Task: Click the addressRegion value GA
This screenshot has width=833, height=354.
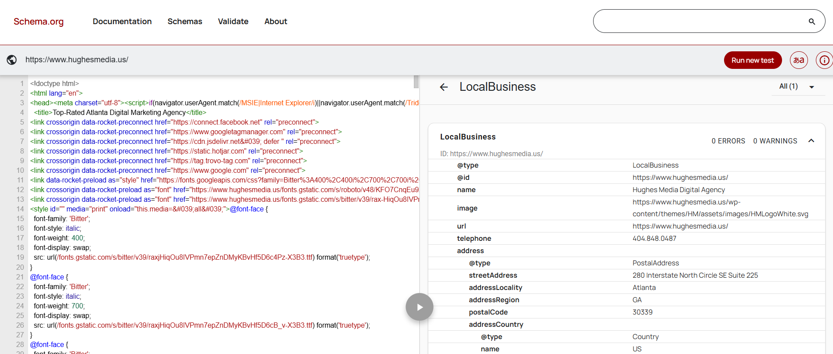Action: click(637, 300)
